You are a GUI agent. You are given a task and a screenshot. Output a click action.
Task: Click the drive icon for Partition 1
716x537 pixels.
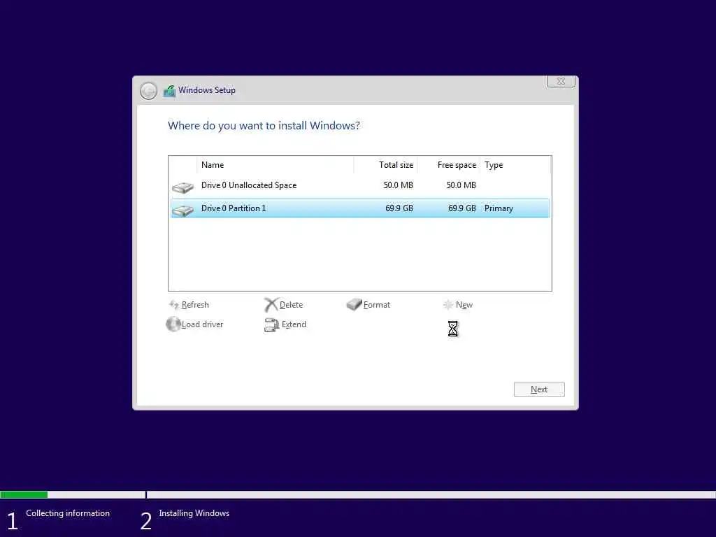click(182, 210)
